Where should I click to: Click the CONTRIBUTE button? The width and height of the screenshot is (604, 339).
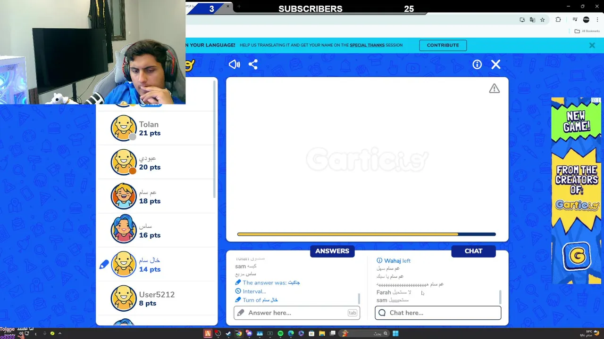tap(443, 45)
